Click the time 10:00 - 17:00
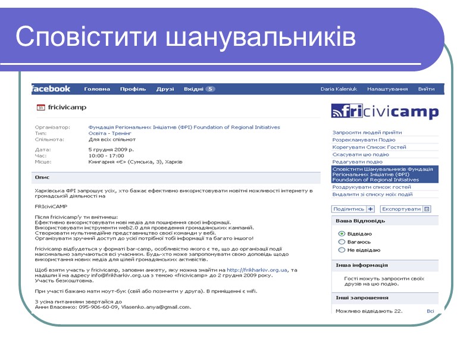Viewport: 476px width, 357px height. 107,156
